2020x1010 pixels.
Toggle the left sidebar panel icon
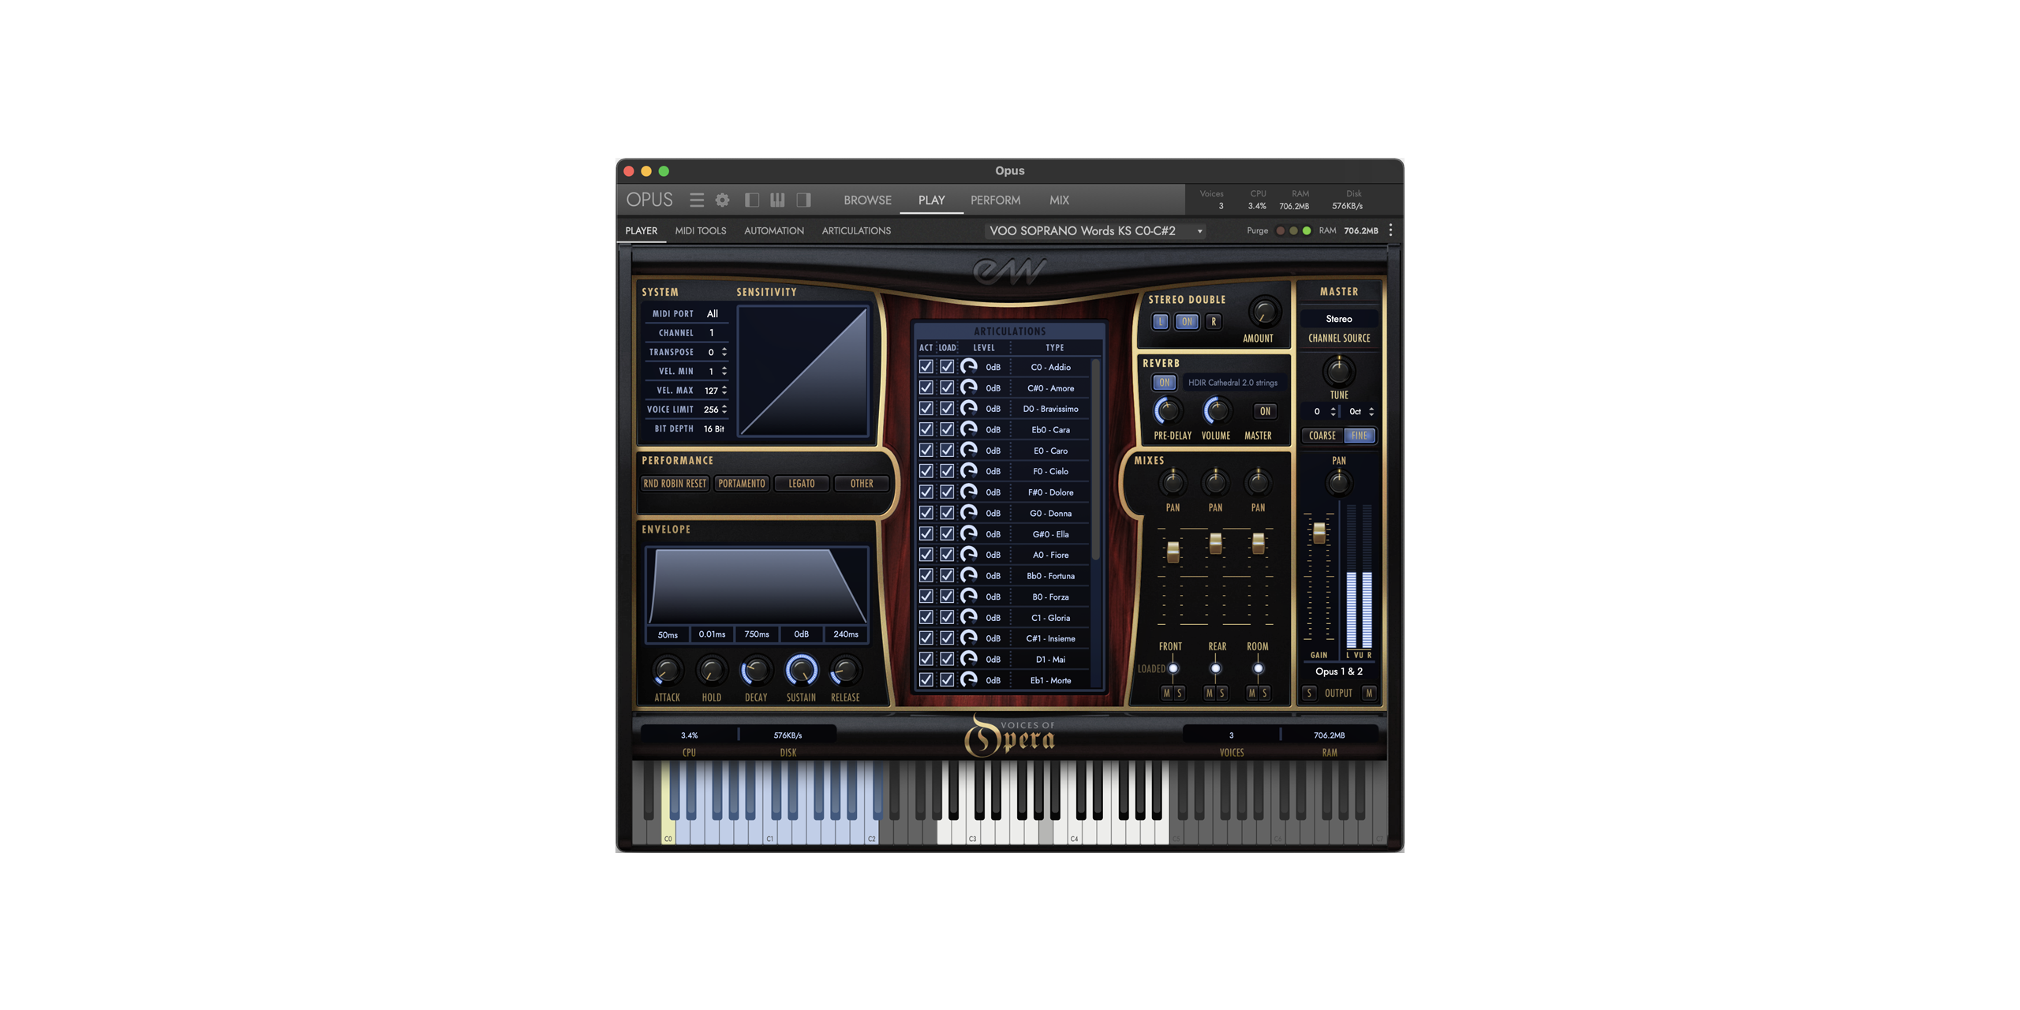click(x=752, y=200)
